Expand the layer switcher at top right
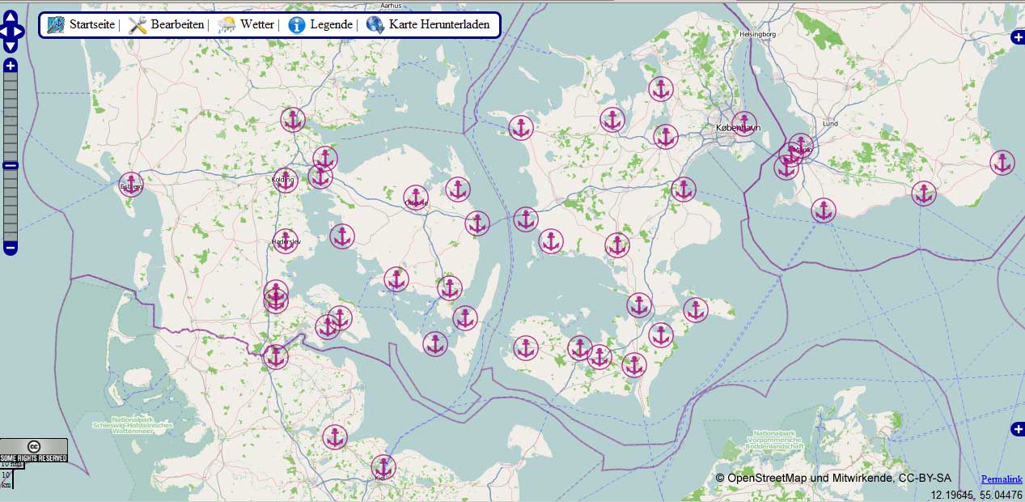This screenshot has width=1025, height=502. (x=1018, y=37)
